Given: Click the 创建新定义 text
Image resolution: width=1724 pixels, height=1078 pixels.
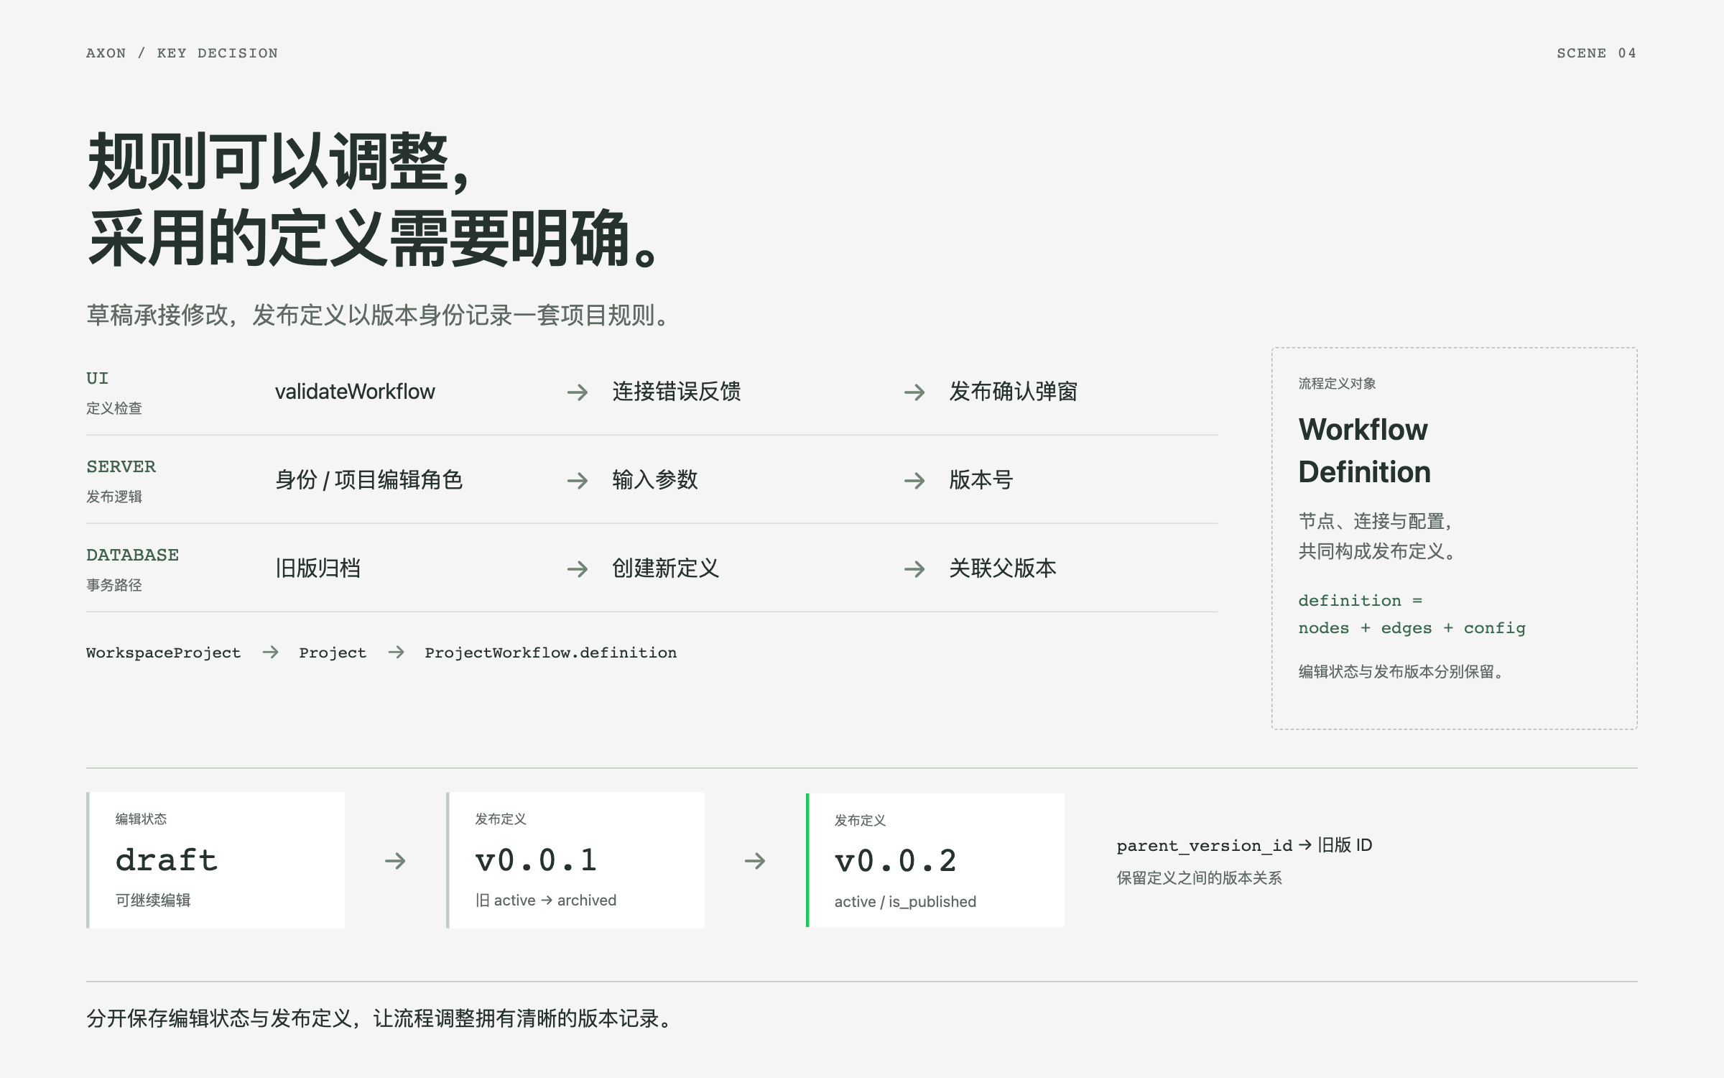Looking at the screenshot, I should [x=666, y=568].
